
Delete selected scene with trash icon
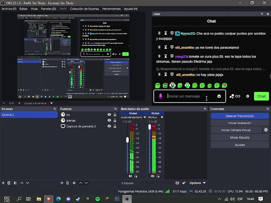pyautogui.click(x=9, y=183)
